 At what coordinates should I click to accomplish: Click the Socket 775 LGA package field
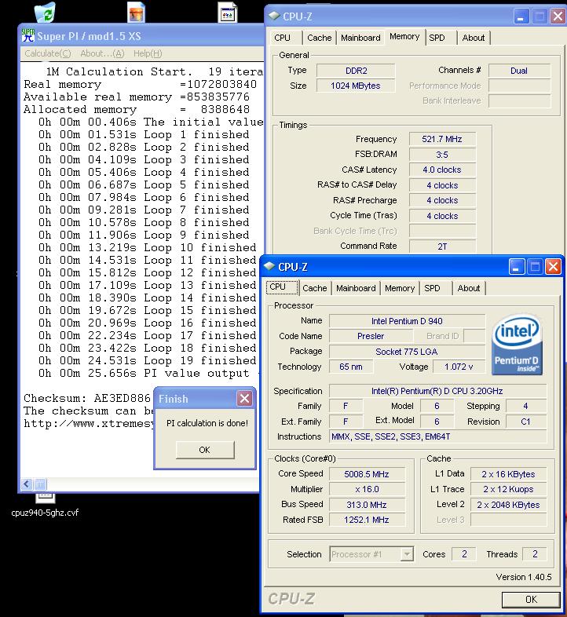pos(407,352)
